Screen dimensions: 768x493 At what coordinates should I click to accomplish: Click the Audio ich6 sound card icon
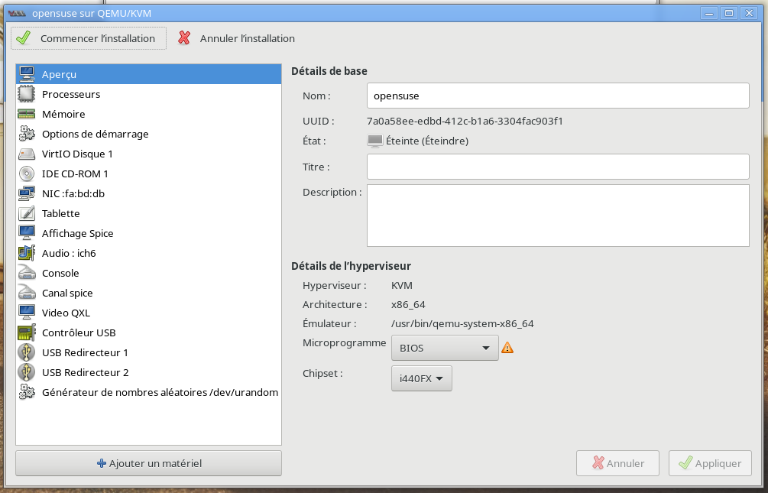(x=27, y=253)
